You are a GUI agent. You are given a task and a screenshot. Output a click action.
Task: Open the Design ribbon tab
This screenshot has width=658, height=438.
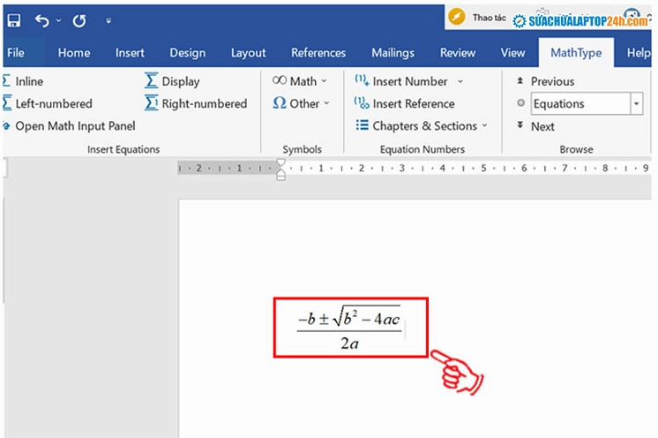188,53
